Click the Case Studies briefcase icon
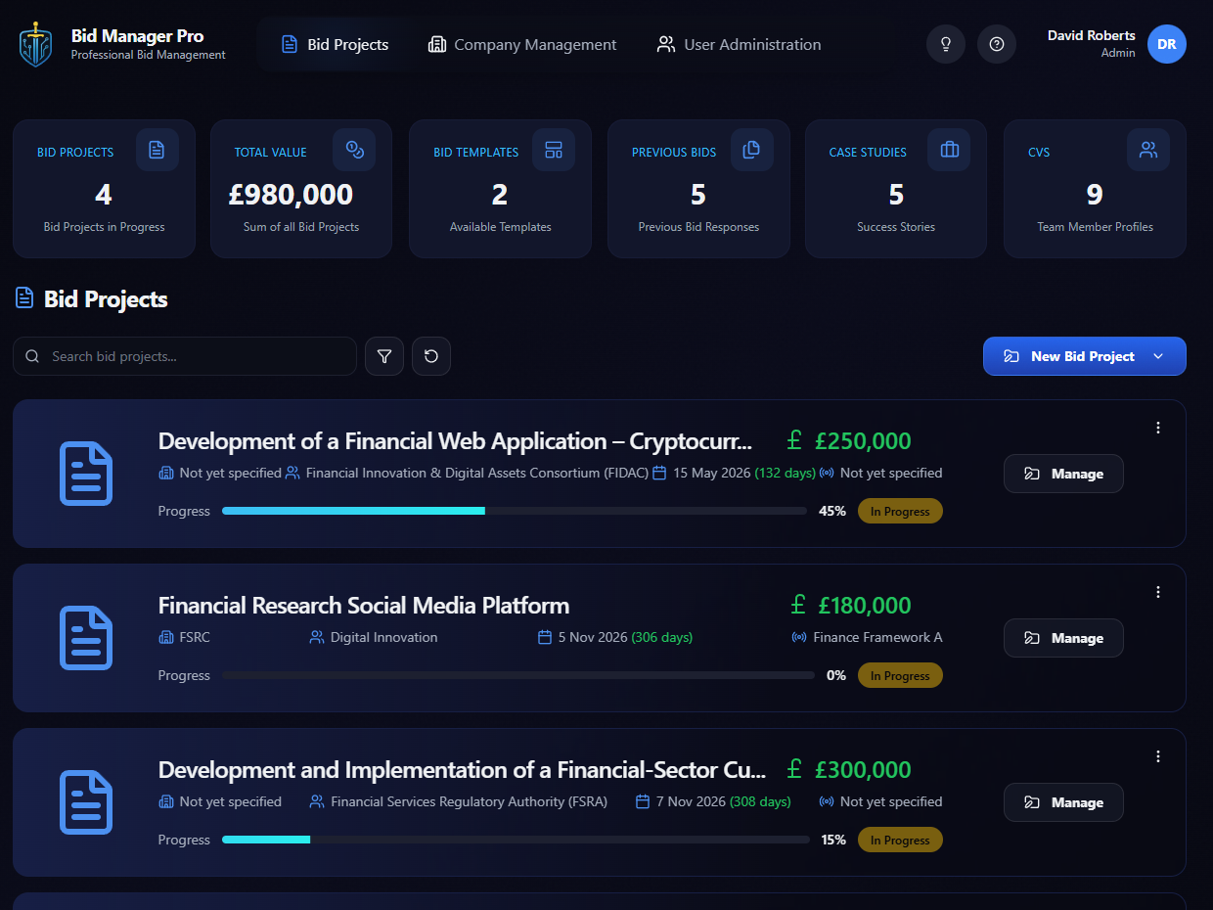The width and height of the screenshot is (1213, 910). pyautogui.click(x=949, y=150)
